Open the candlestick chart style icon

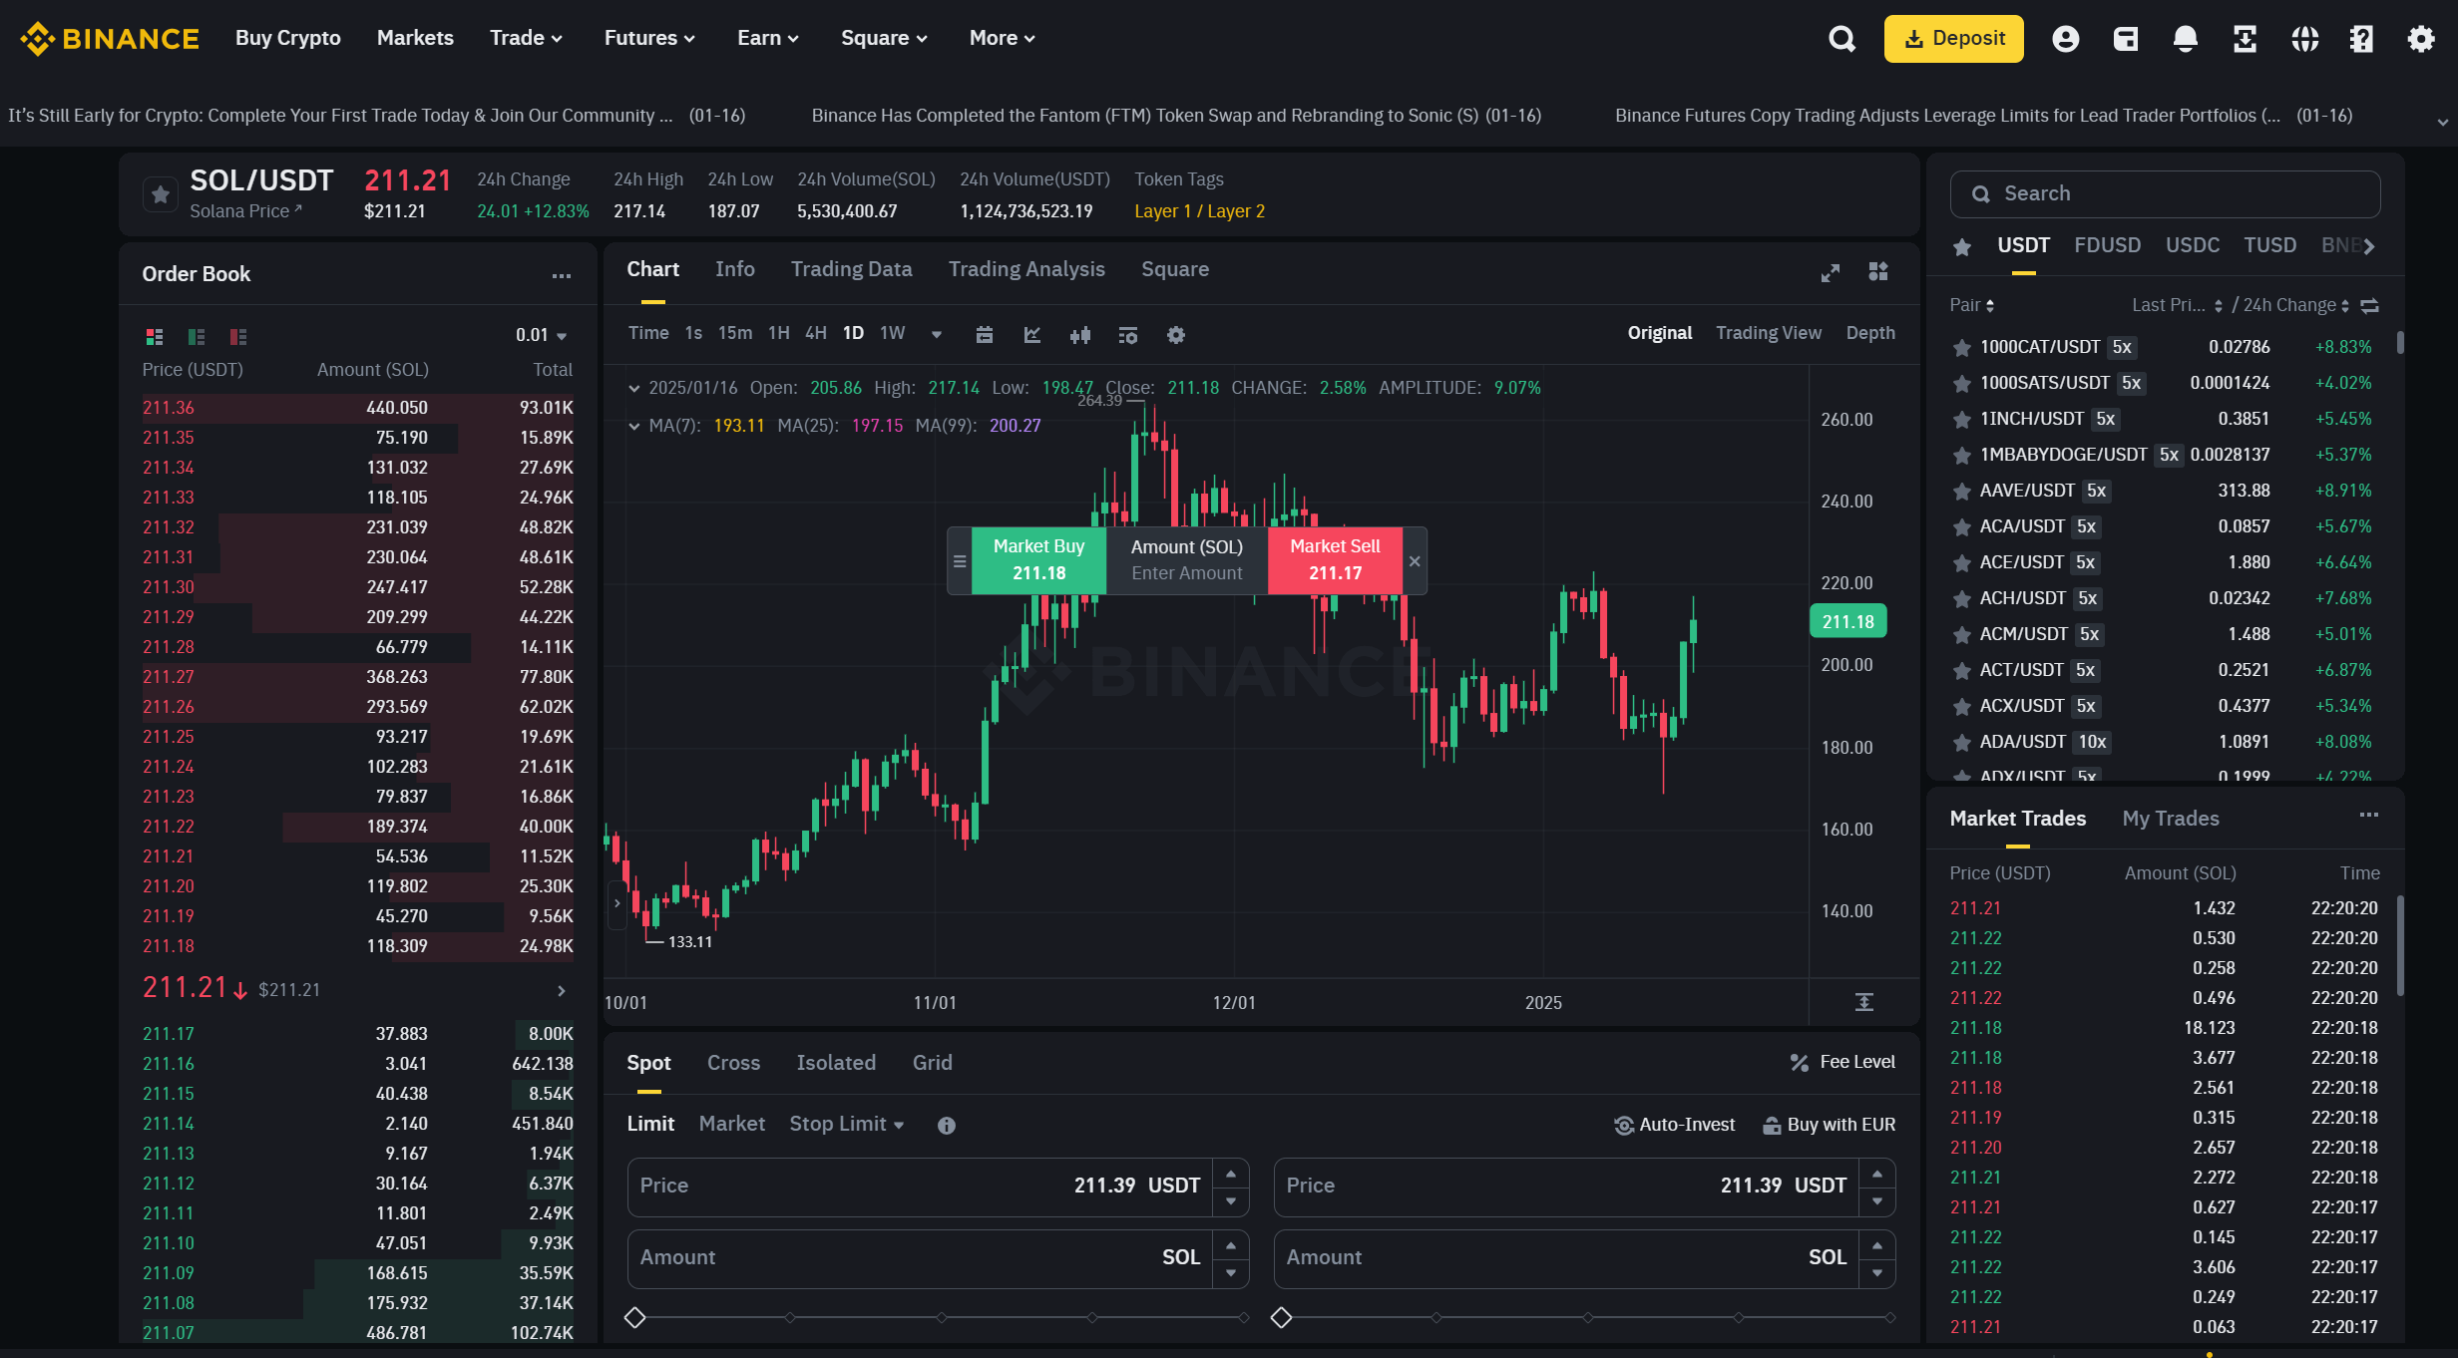click(x=1079, y=335)
